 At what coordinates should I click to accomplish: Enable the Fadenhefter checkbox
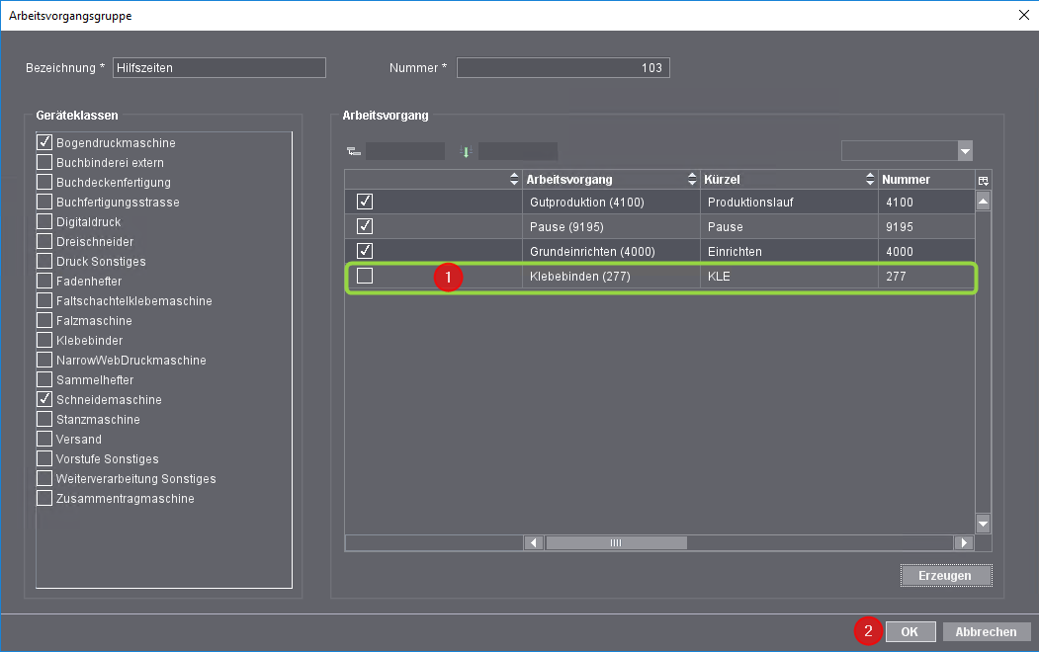pyautogui.click(x=44, y=281)
